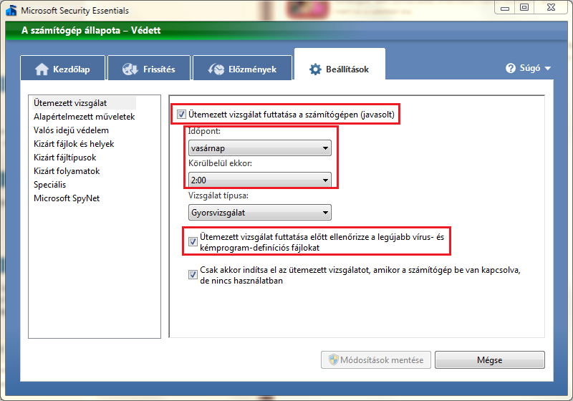Image resolution: width=573 pixels, height=401 pixels.
Task: Toggle the Ütemezett vizsgálat futtatása a számítógépen checkbox
Action: (x=181, y=114)
